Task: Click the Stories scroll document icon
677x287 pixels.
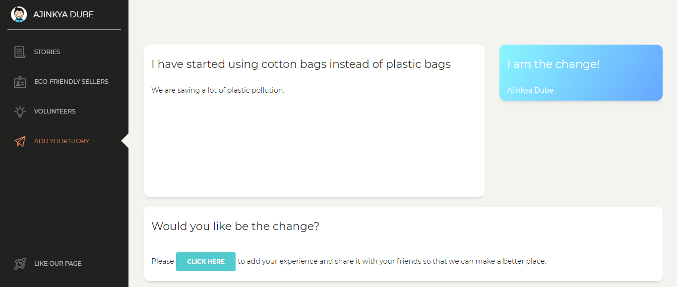Action: [20, 52]
